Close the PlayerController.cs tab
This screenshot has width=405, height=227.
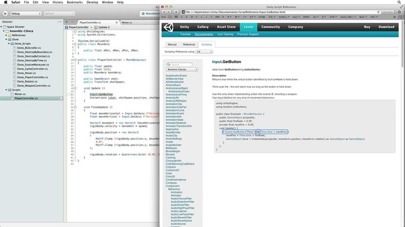116,23
